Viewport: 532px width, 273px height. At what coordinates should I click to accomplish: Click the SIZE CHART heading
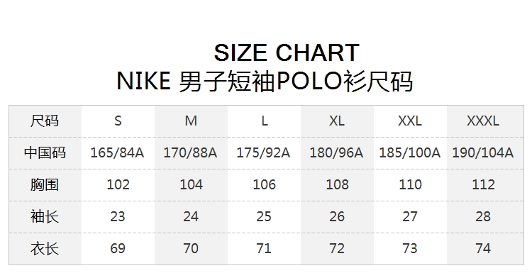tap(287, 53)
